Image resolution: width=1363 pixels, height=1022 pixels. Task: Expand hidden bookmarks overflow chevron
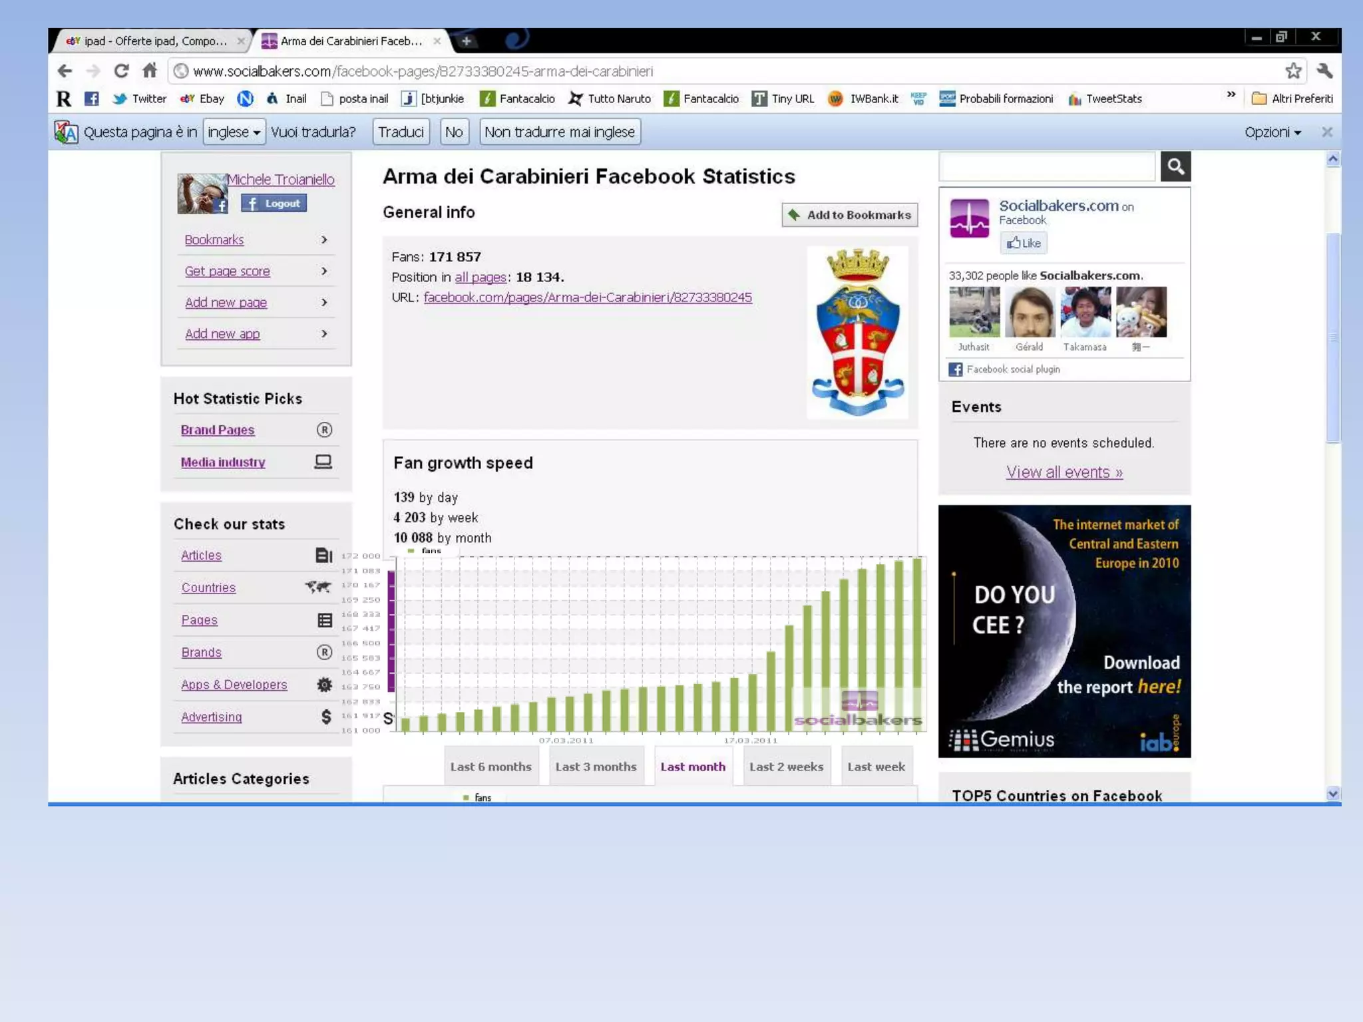click(x=1231, y=94)
